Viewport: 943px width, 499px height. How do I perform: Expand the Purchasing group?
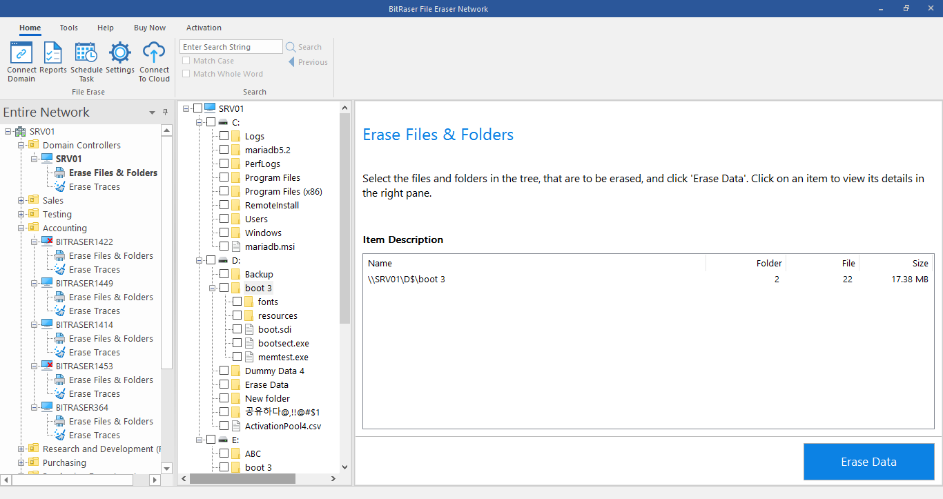coord(21,462)
